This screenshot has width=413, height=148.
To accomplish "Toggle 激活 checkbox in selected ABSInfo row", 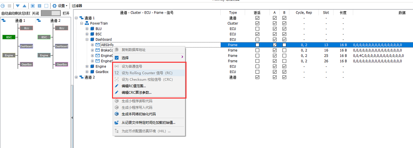I will (x=257, y=45).
